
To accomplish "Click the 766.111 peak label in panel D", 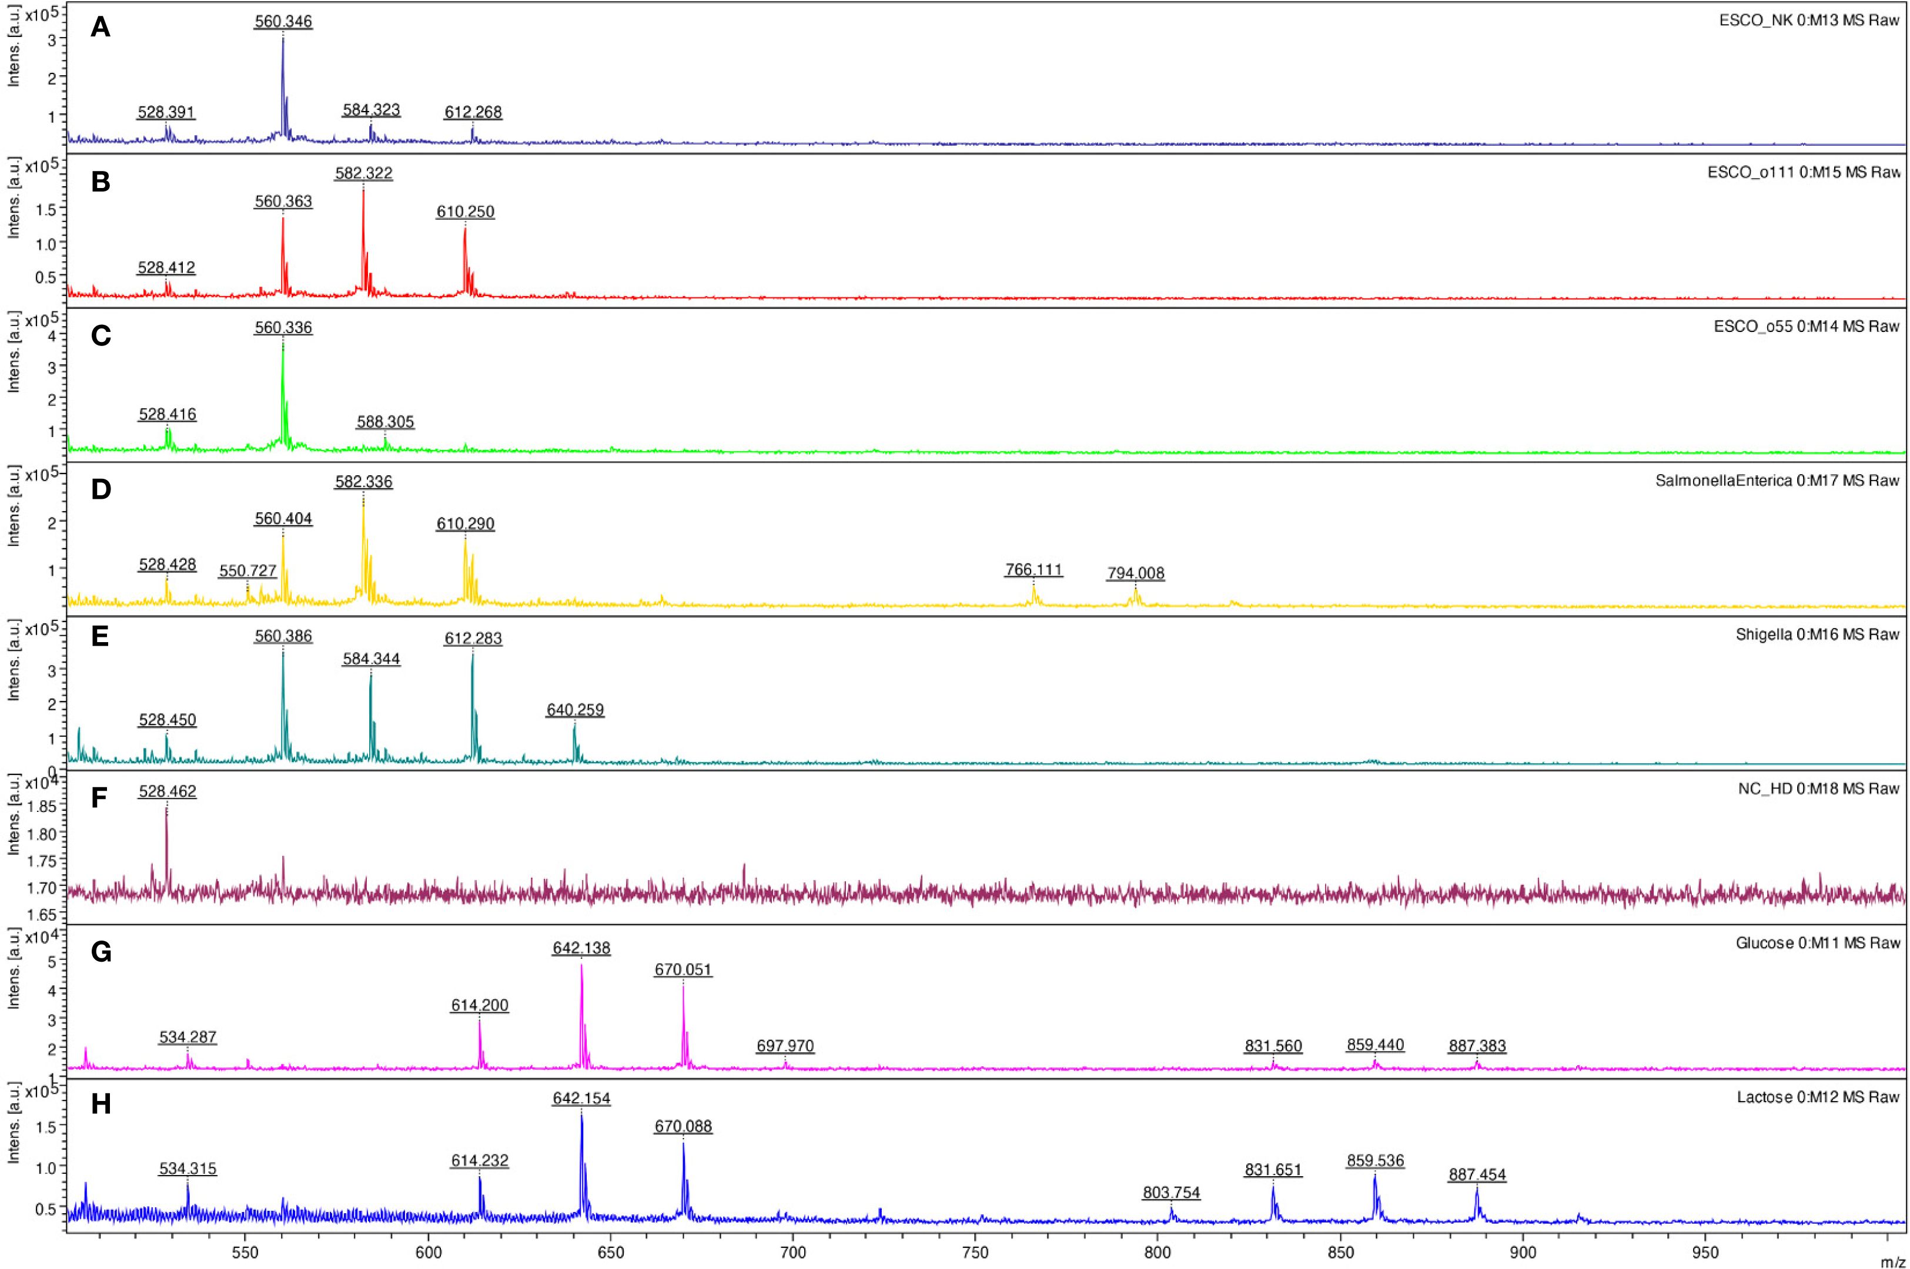I will tap(1033, 570).
